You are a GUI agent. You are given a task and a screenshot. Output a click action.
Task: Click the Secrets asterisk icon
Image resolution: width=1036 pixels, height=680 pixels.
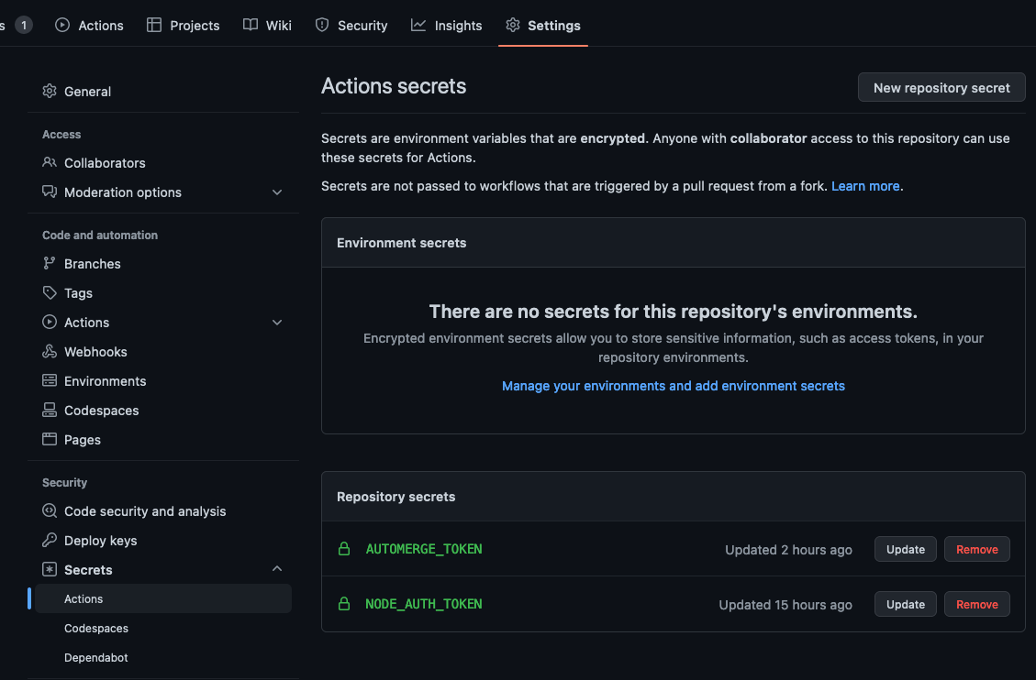pyautogui.click(x=50, y=569)
